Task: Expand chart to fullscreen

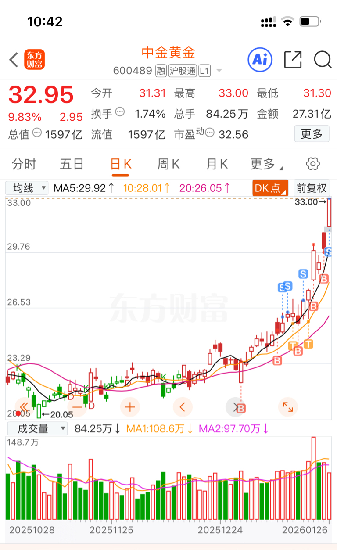Action: tap(288, 407)
